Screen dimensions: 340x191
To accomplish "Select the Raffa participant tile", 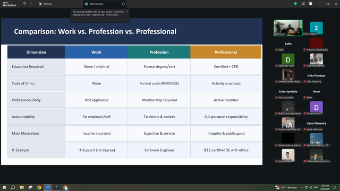I will point(288,44).
